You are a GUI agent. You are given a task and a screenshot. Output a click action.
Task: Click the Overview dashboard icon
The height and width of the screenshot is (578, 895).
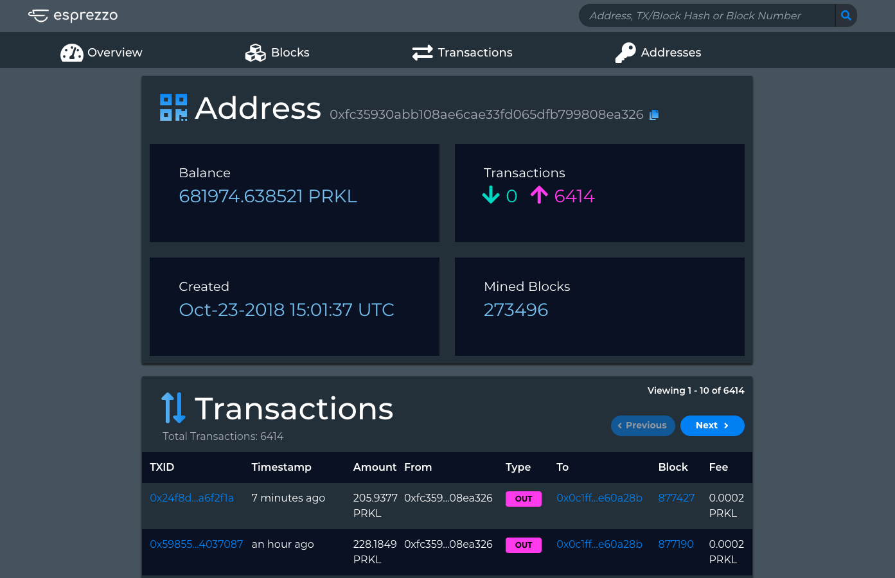[72, 53]
